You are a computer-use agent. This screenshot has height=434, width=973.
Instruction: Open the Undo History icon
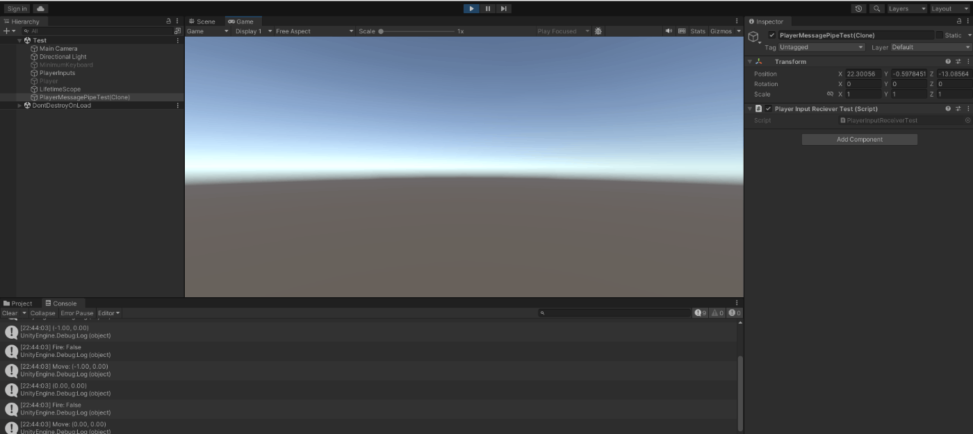859,8
